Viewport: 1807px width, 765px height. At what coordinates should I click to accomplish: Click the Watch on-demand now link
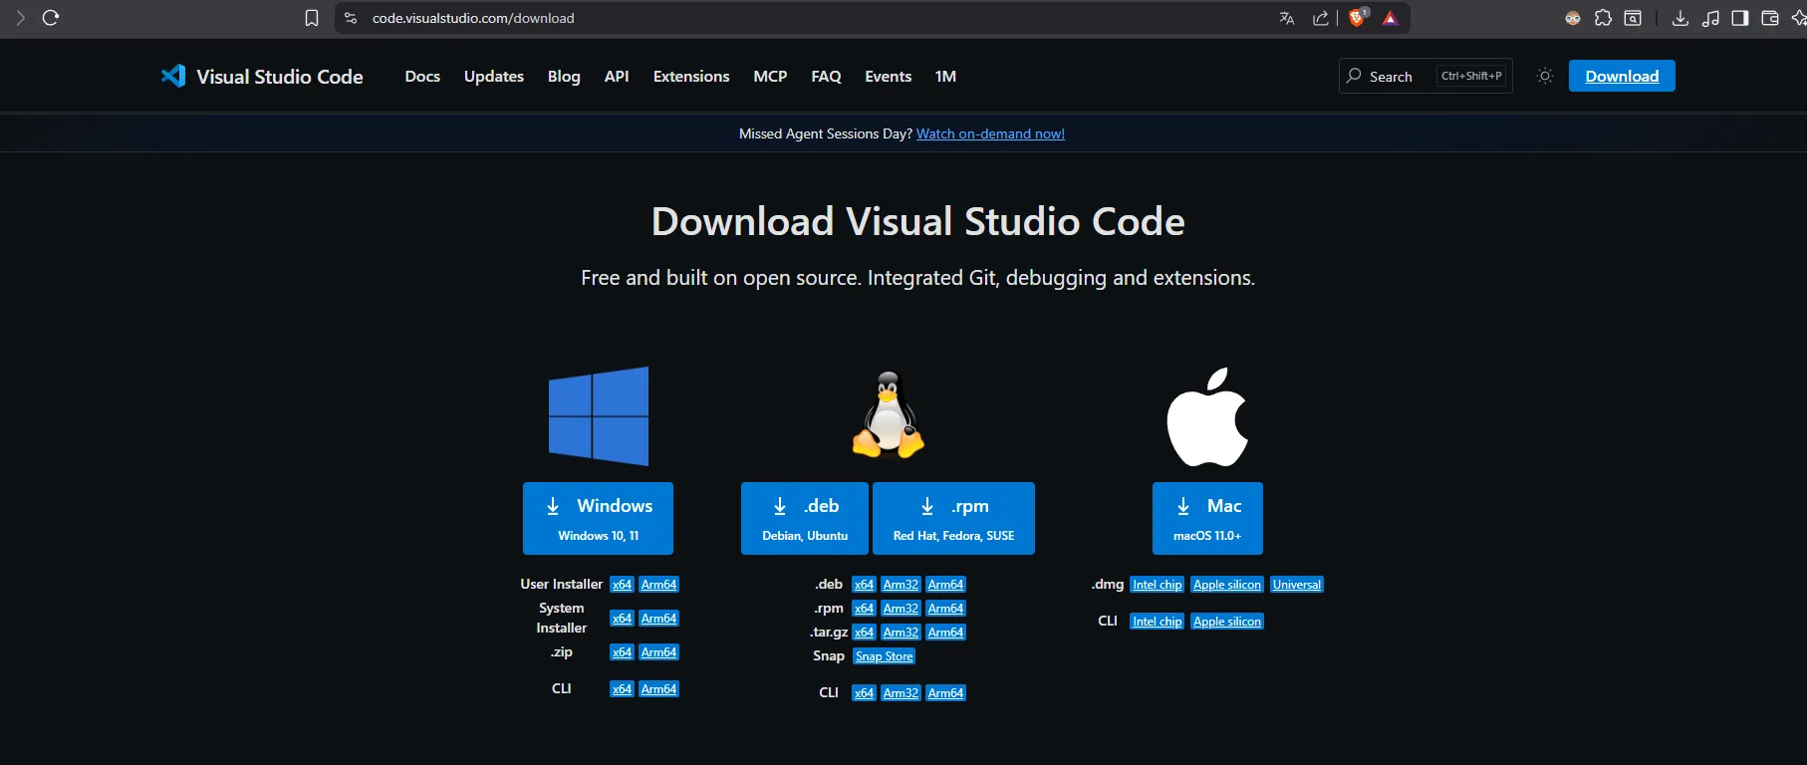click(990, 133)
